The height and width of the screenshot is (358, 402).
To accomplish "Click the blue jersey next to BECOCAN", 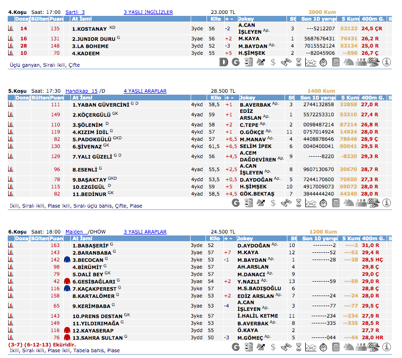I will click(67, 259).
